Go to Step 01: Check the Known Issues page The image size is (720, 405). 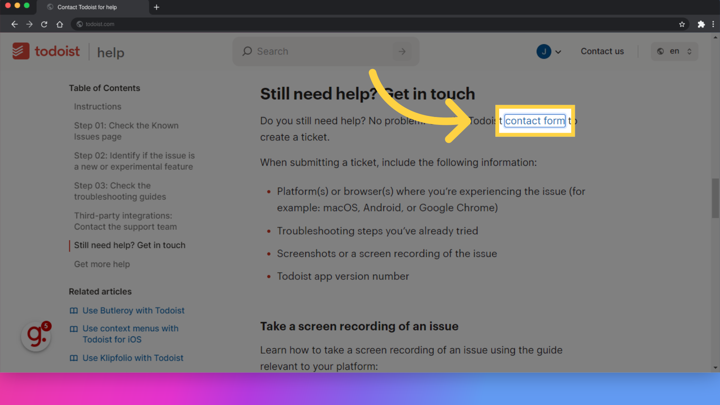coord(126,131)
